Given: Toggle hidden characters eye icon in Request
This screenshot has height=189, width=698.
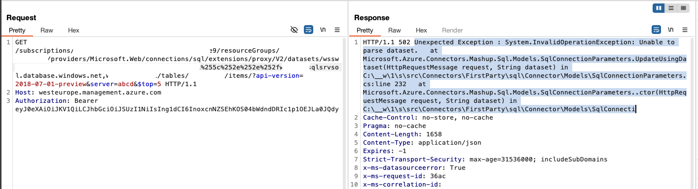Looking at the screenshot, I should click(x=294, y=30).
